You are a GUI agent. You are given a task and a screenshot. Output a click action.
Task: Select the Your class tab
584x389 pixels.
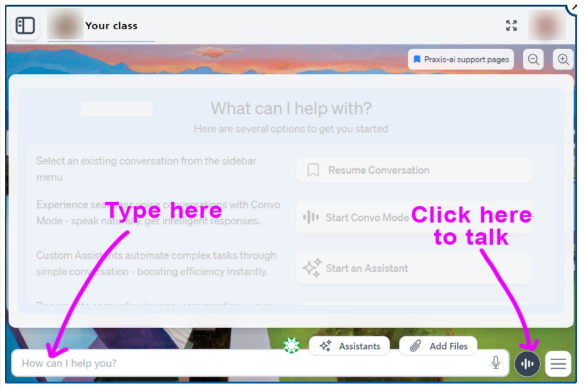[101, 25]
